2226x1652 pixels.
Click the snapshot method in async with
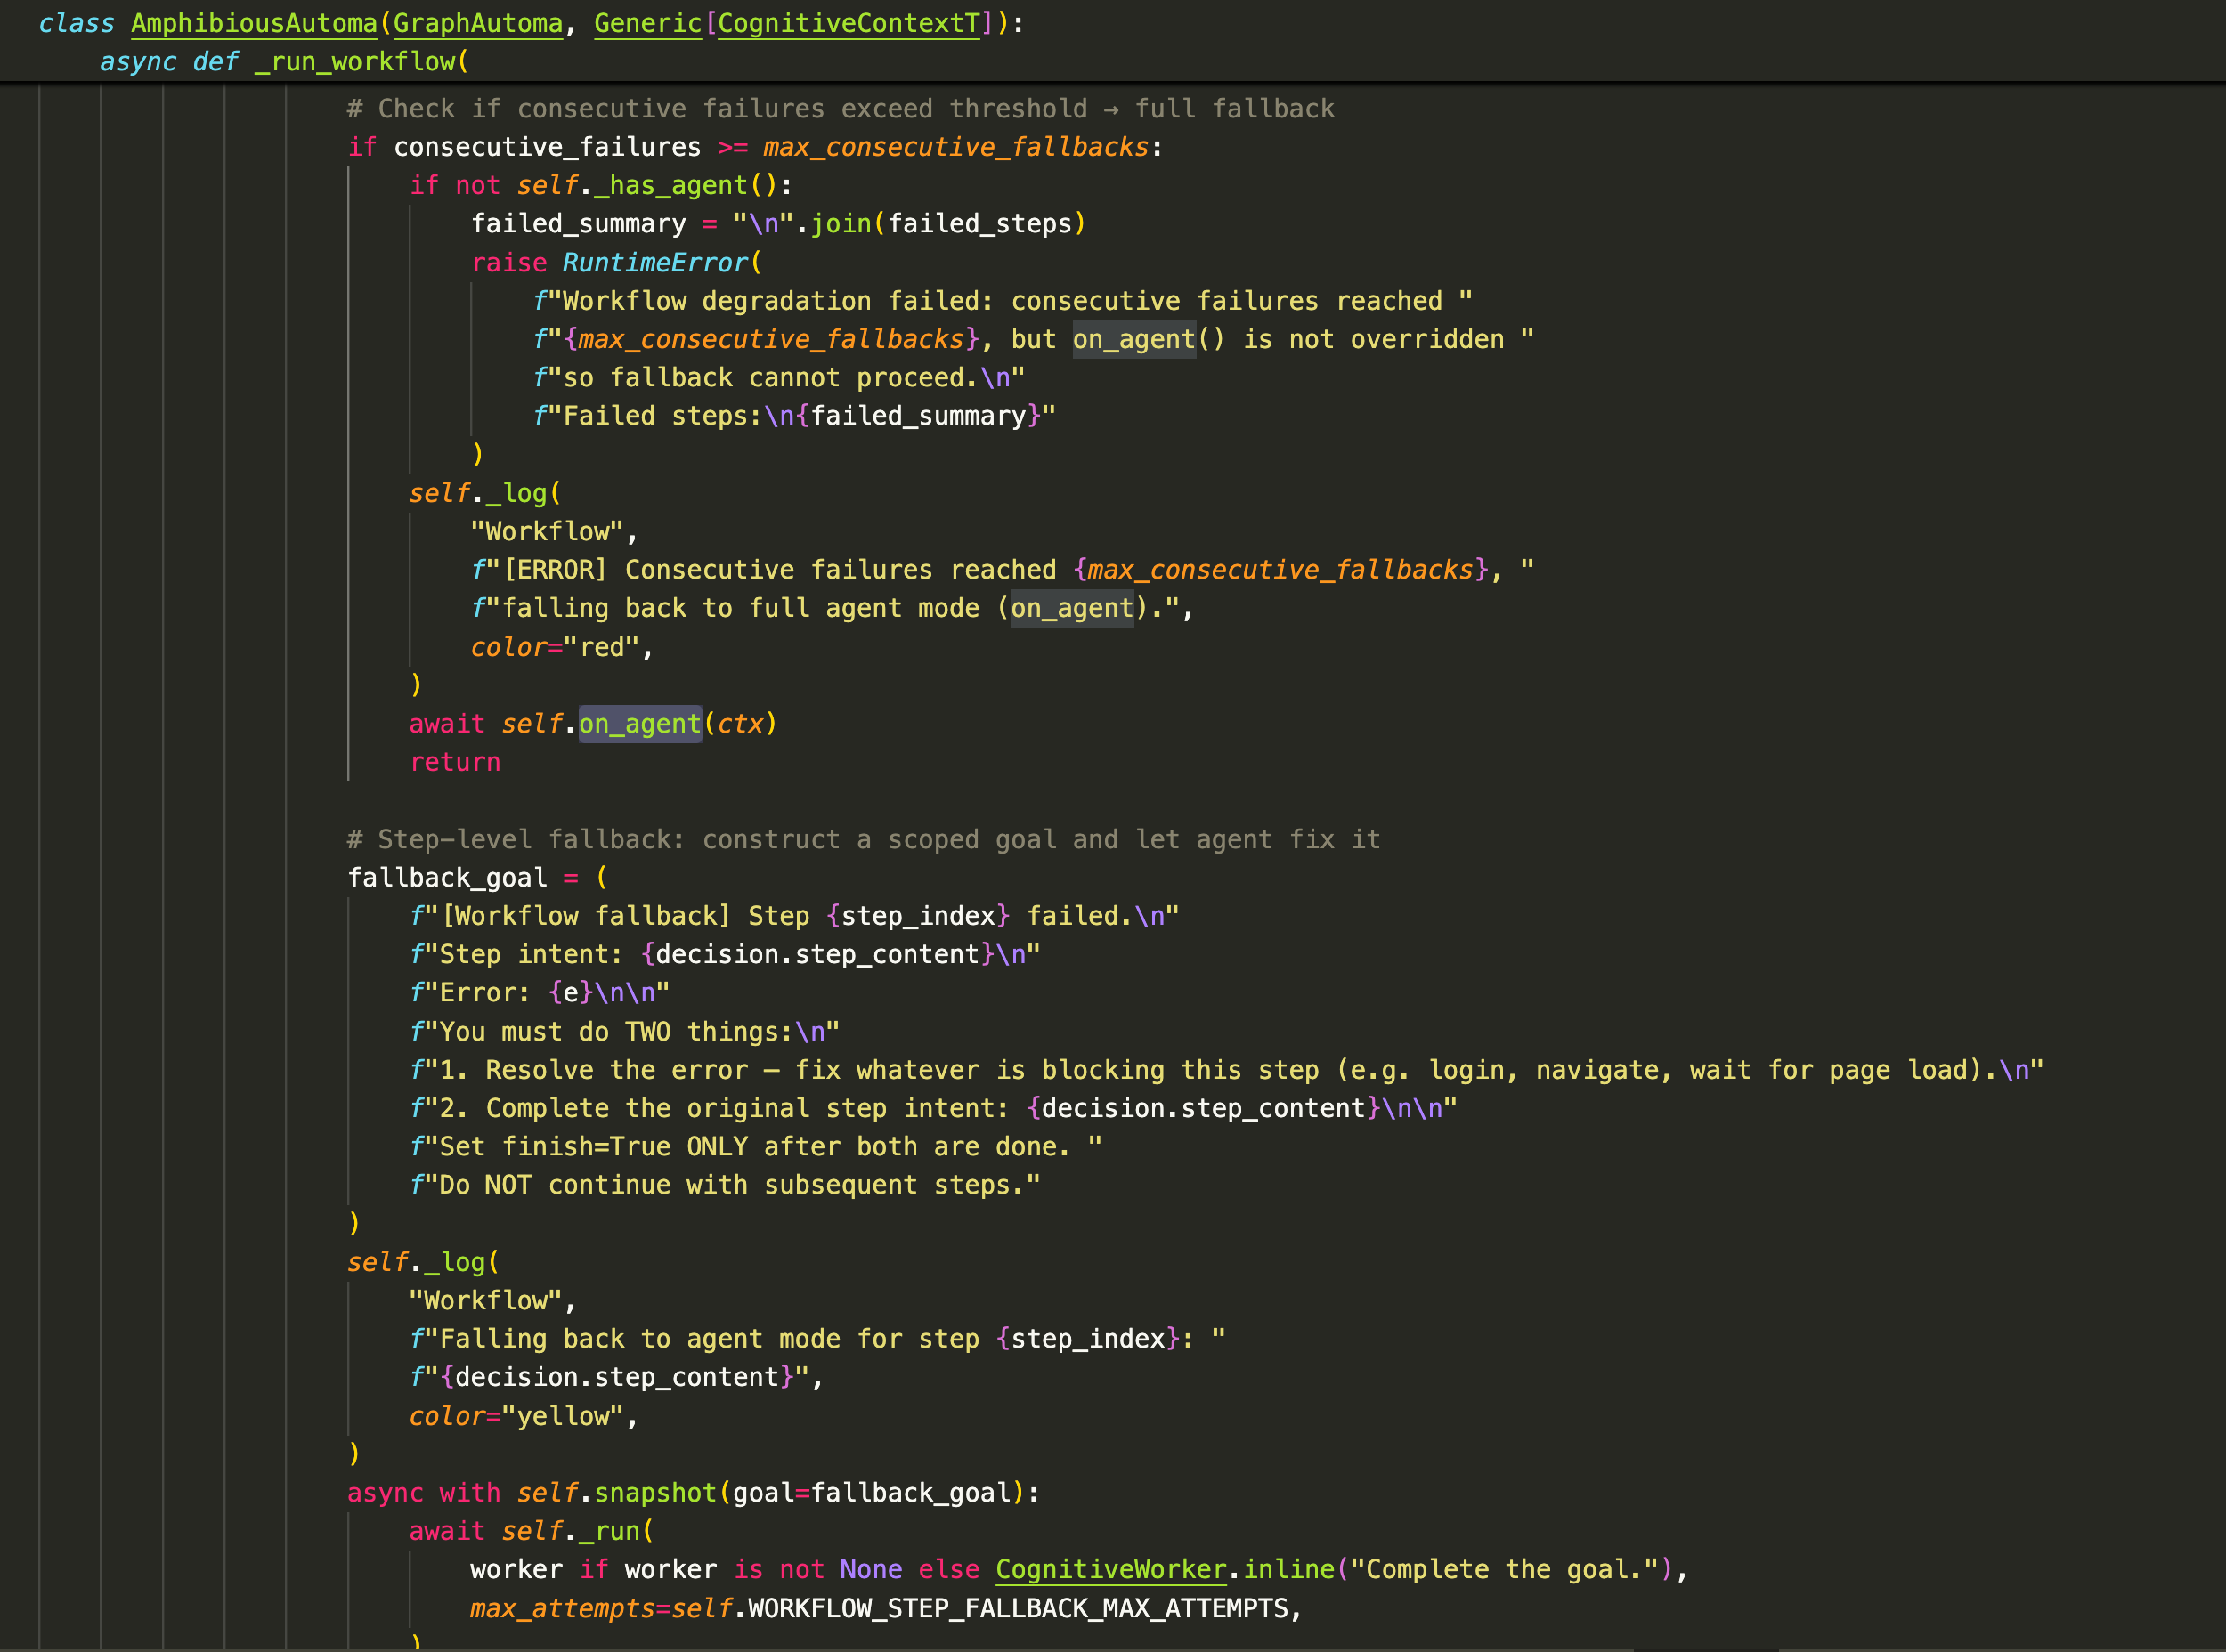click(655, 1492)
